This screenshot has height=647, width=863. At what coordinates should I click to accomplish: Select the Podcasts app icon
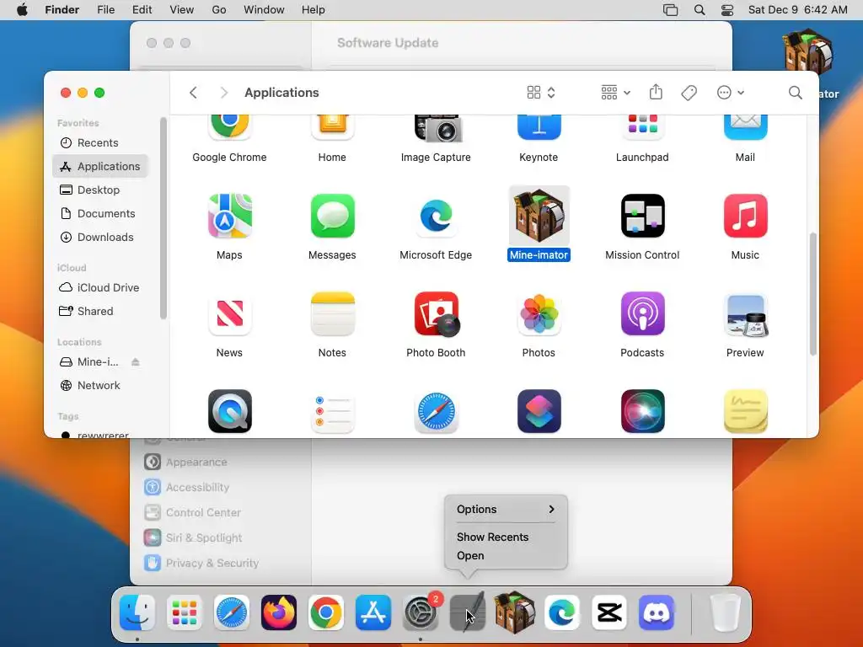pos(642,313)
